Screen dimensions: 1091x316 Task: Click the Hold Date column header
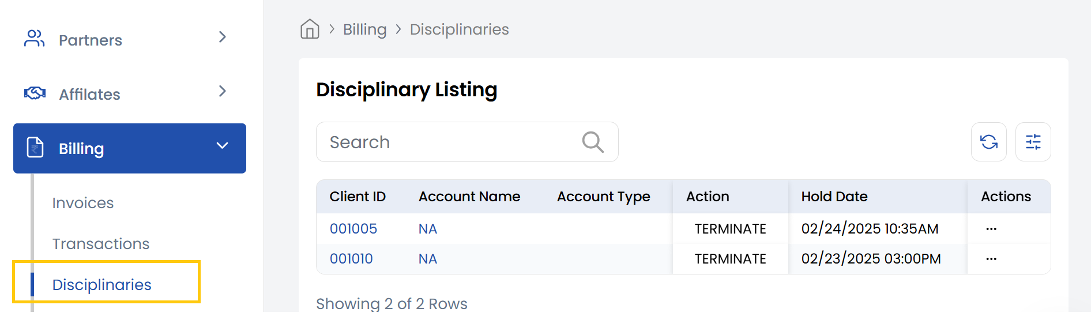834,197
